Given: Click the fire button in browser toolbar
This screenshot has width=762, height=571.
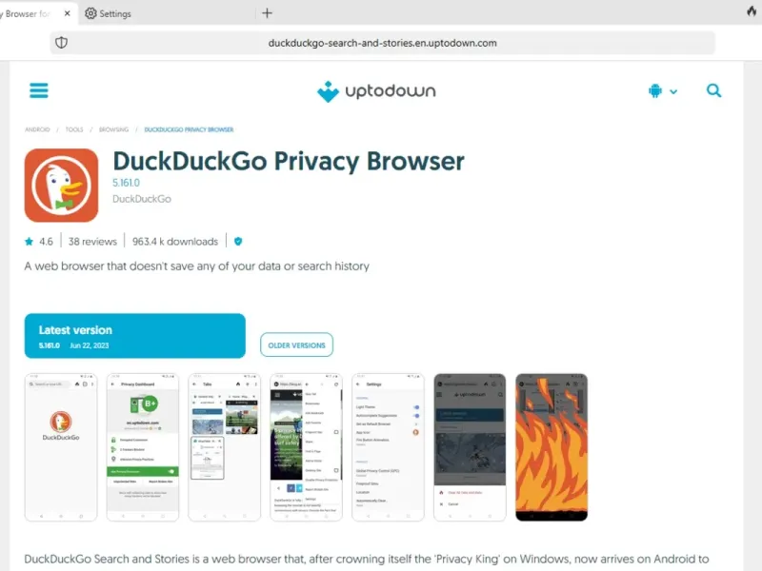Looking at the screenshot, I should 752,11.
